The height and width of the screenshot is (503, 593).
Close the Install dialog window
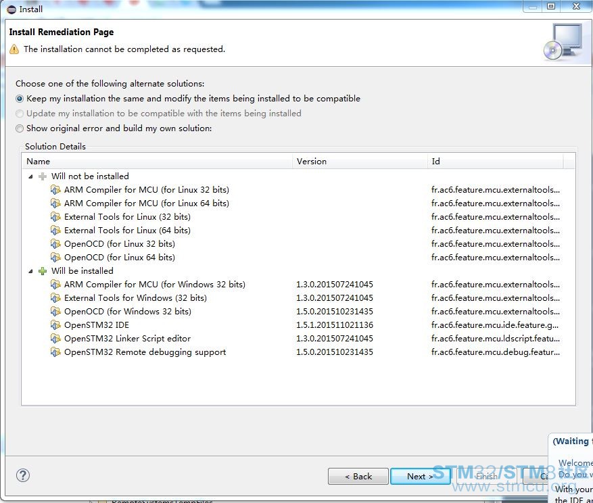[x=576, y=6]
